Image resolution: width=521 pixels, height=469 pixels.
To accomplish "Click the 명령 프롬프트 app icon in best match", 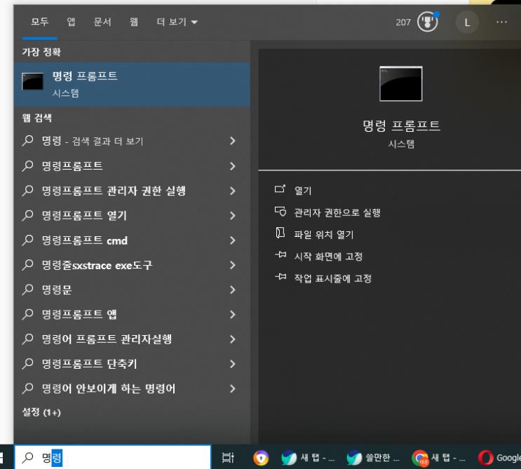I will pos(32,81).
